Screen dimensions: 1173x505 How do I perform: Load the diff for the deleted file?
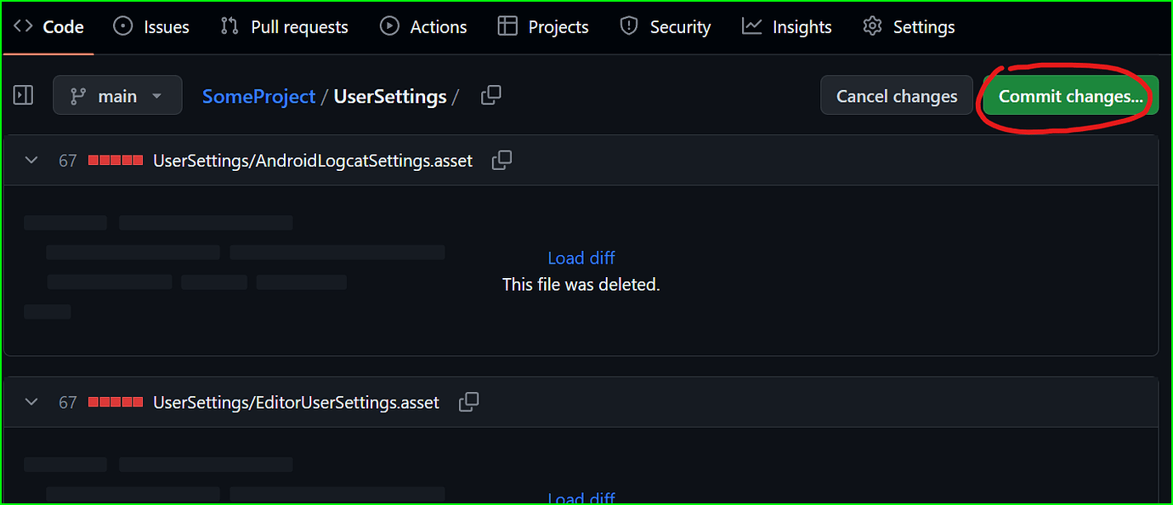click(x=581, y=258)
